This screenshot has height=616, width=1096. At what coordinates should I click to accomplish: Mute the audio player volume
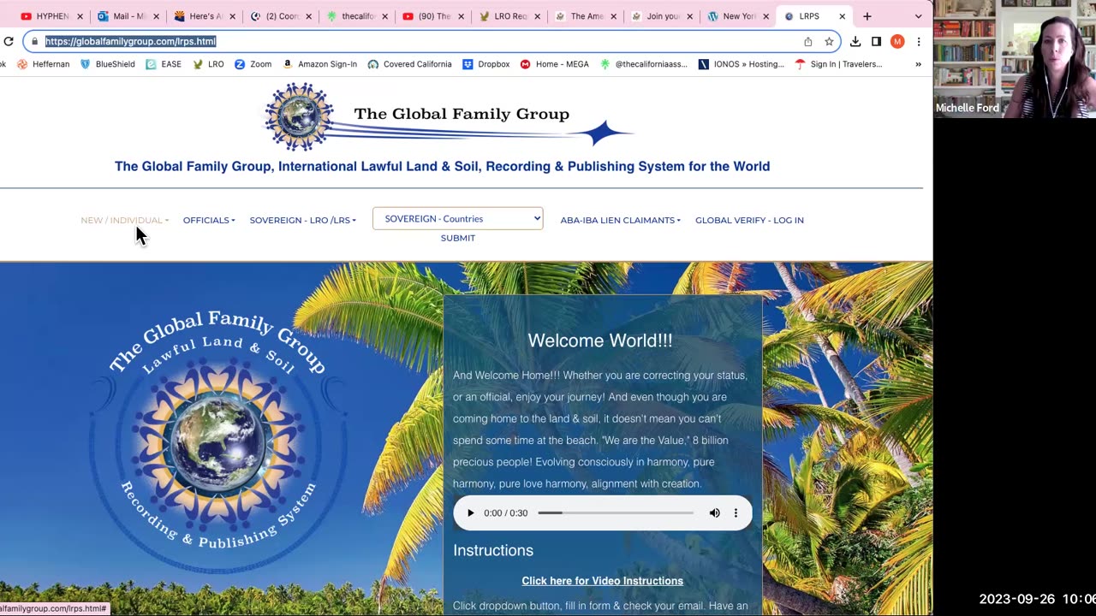(714, 513)
